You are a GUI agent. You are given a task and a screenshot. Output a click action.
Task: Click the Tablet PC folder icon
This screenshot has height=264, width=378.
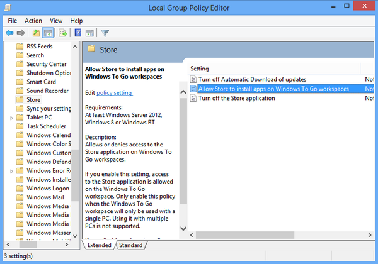(x=20, y=118)
